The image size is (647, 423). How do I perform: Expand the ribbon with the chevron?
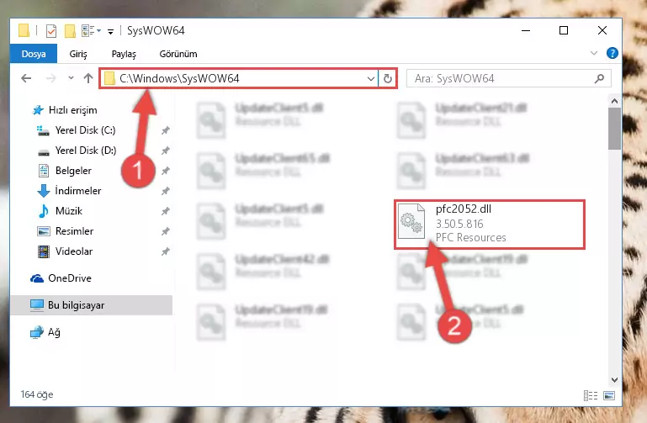(594, 53)
